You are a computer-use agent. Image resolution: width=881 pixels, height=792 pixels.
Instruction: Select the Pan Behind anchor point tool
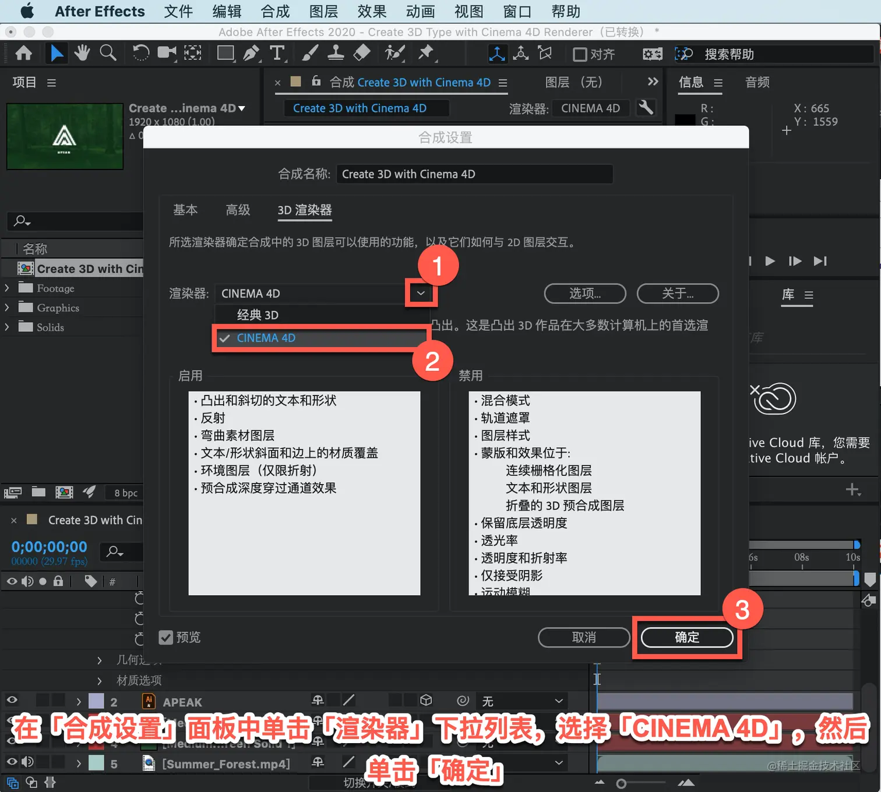click(x=193, y=54)
